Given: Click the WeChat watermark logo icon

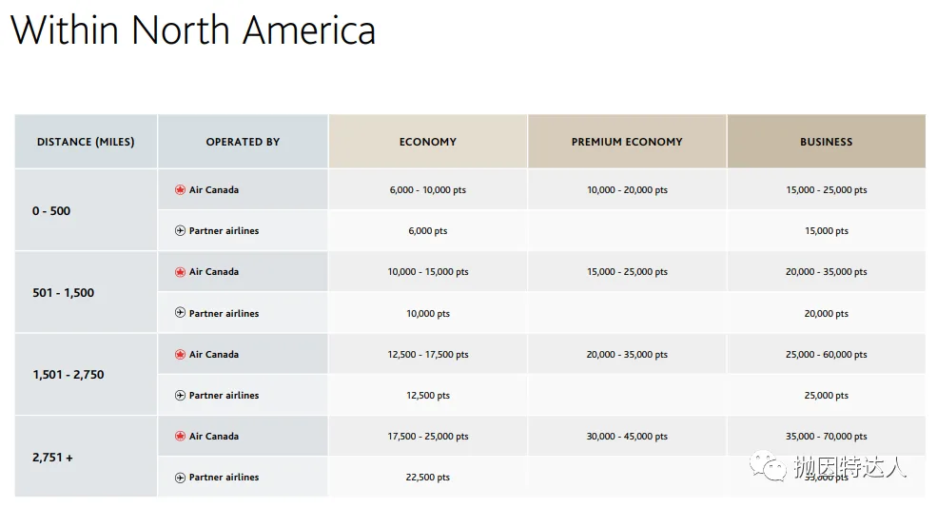Looking at the screenshot, I should [768, 466].
